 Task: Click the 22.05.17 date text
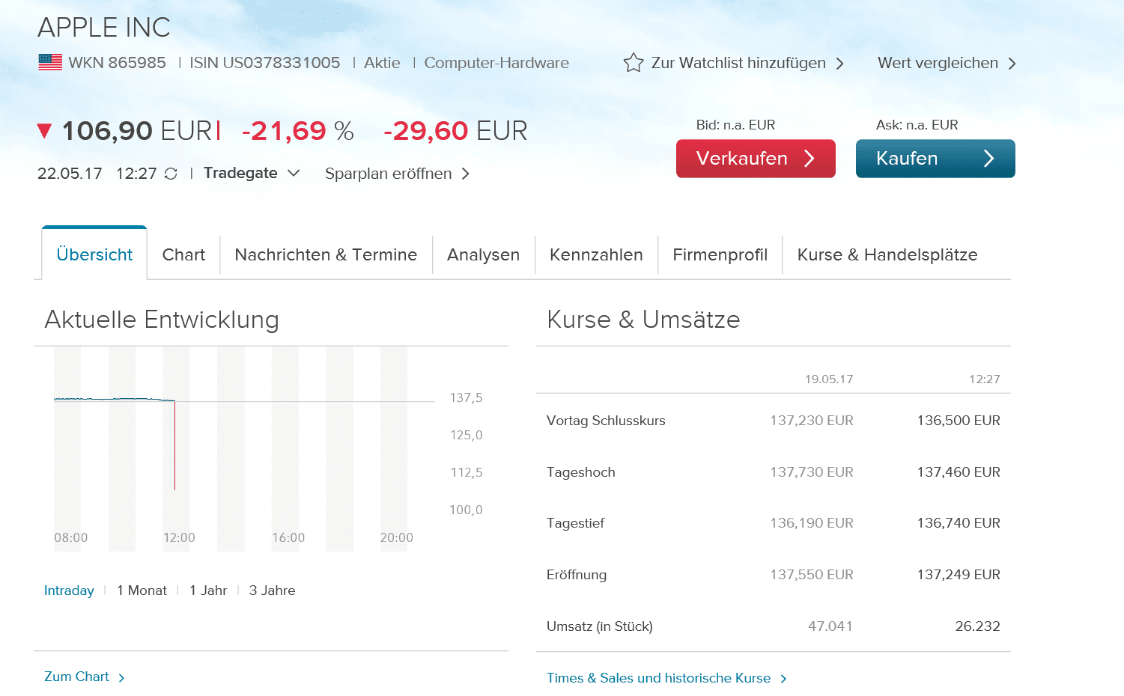click(70, 174)
